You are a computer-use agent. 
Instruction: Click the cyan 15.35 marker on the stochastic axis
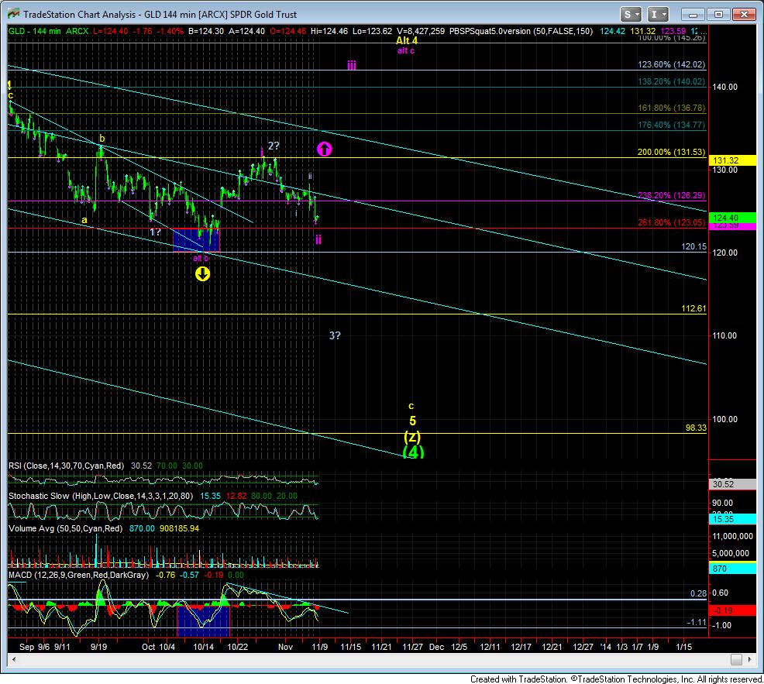734,519
